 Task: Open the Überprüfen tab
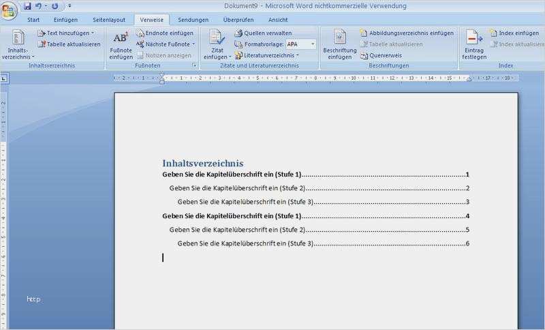tap(238, 20)
